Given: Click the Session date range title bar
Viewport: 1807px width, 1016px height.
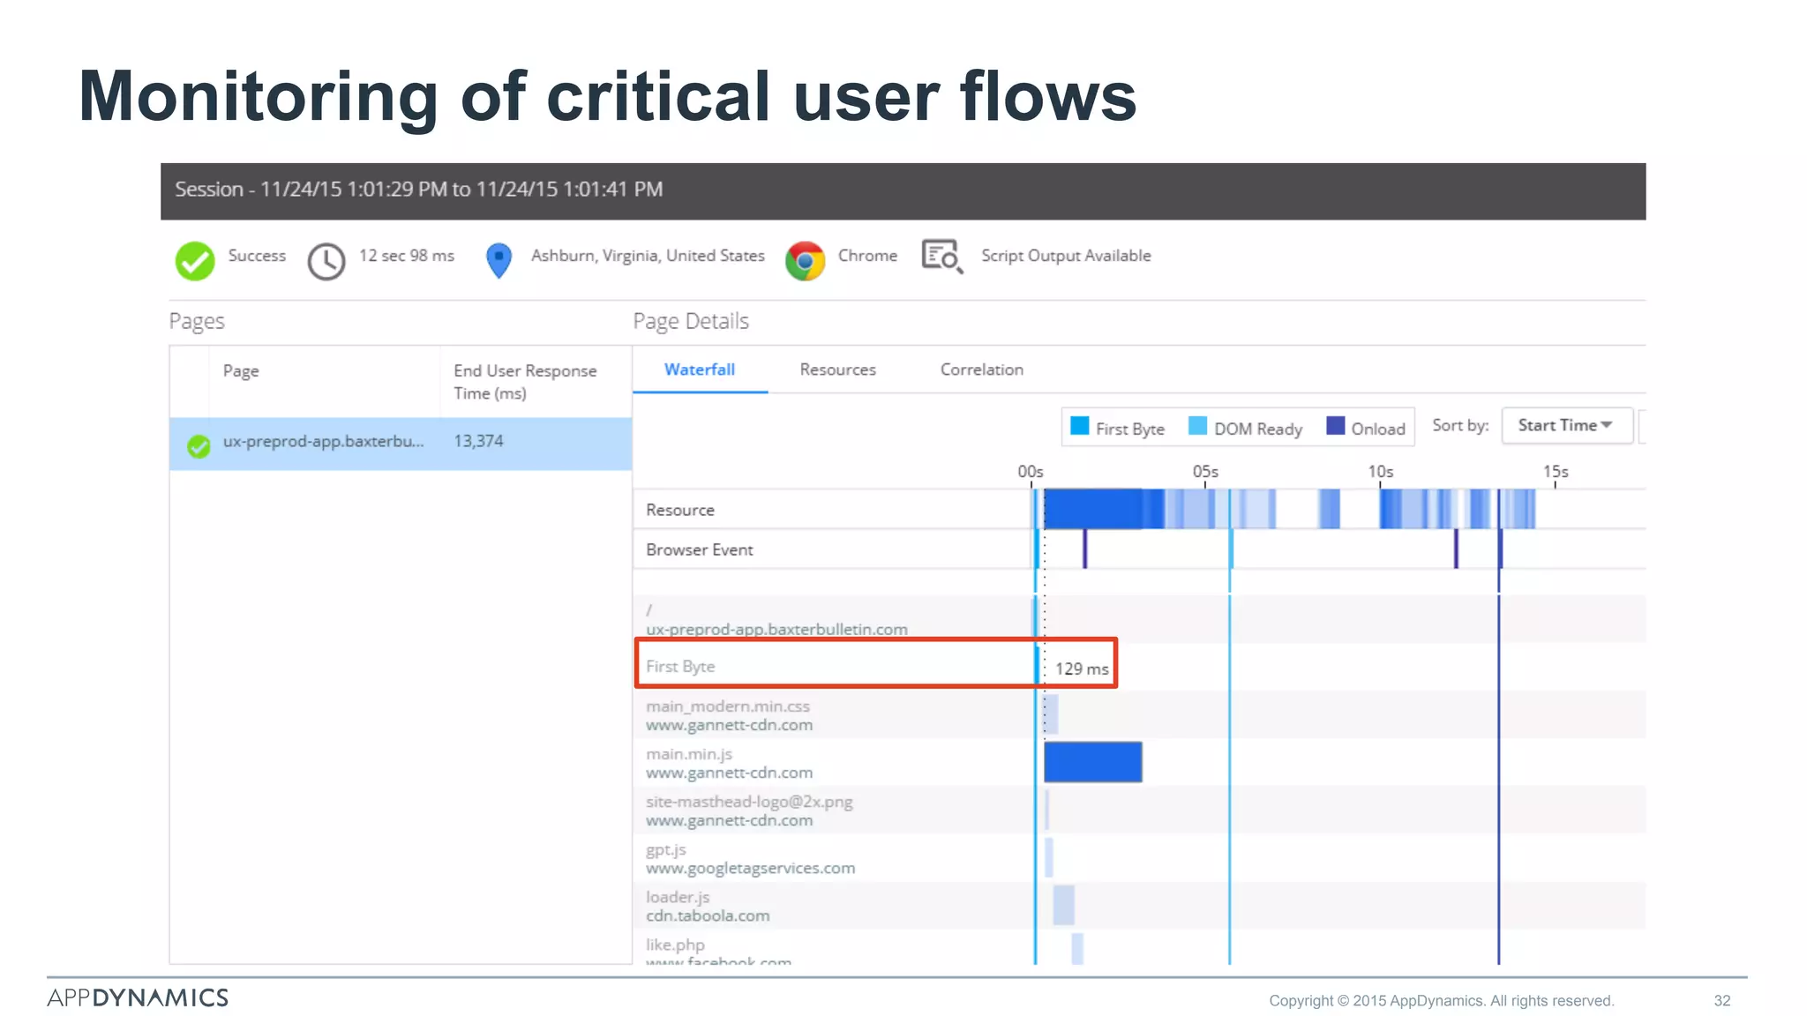Looking at the screenshot, I should (x=903, y=190).
